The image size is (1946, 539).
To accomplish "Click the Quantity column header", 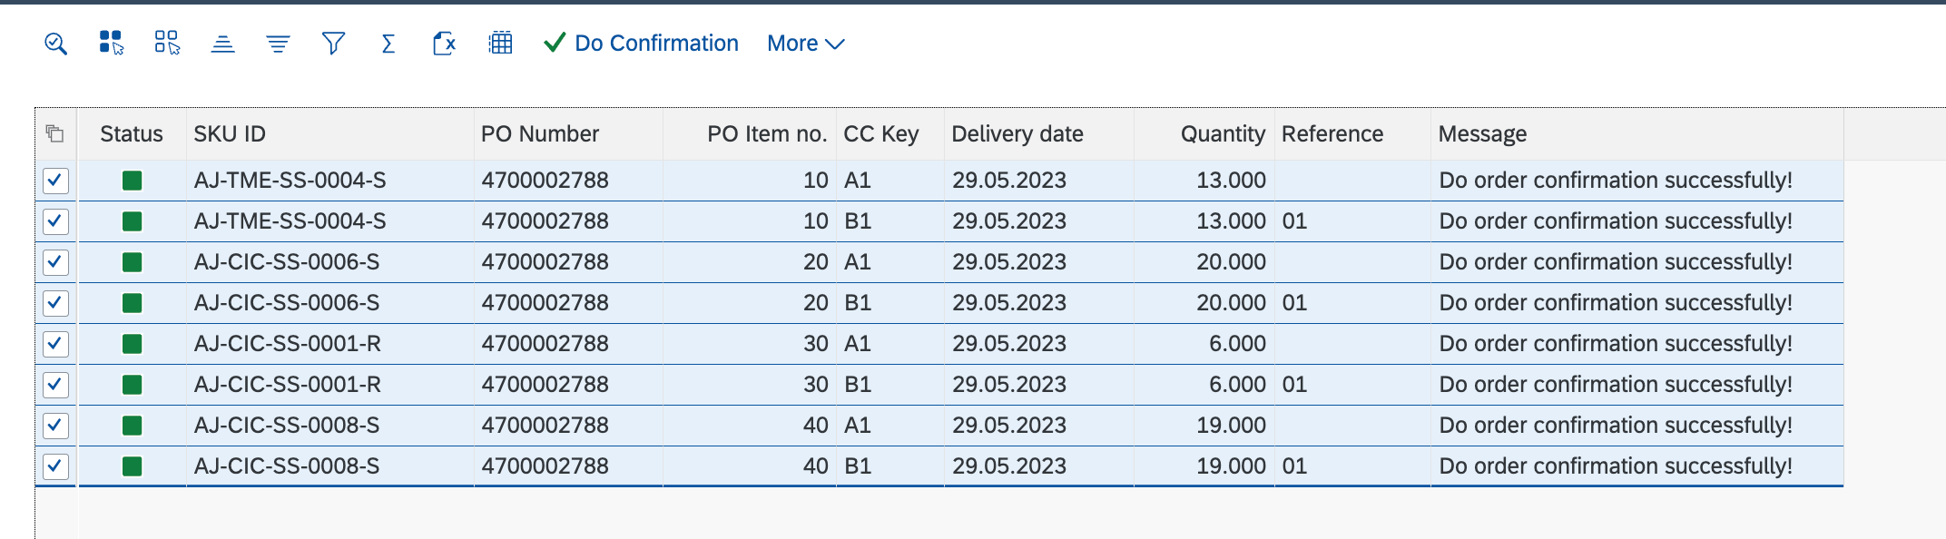I will click(x=1222, y=134).
